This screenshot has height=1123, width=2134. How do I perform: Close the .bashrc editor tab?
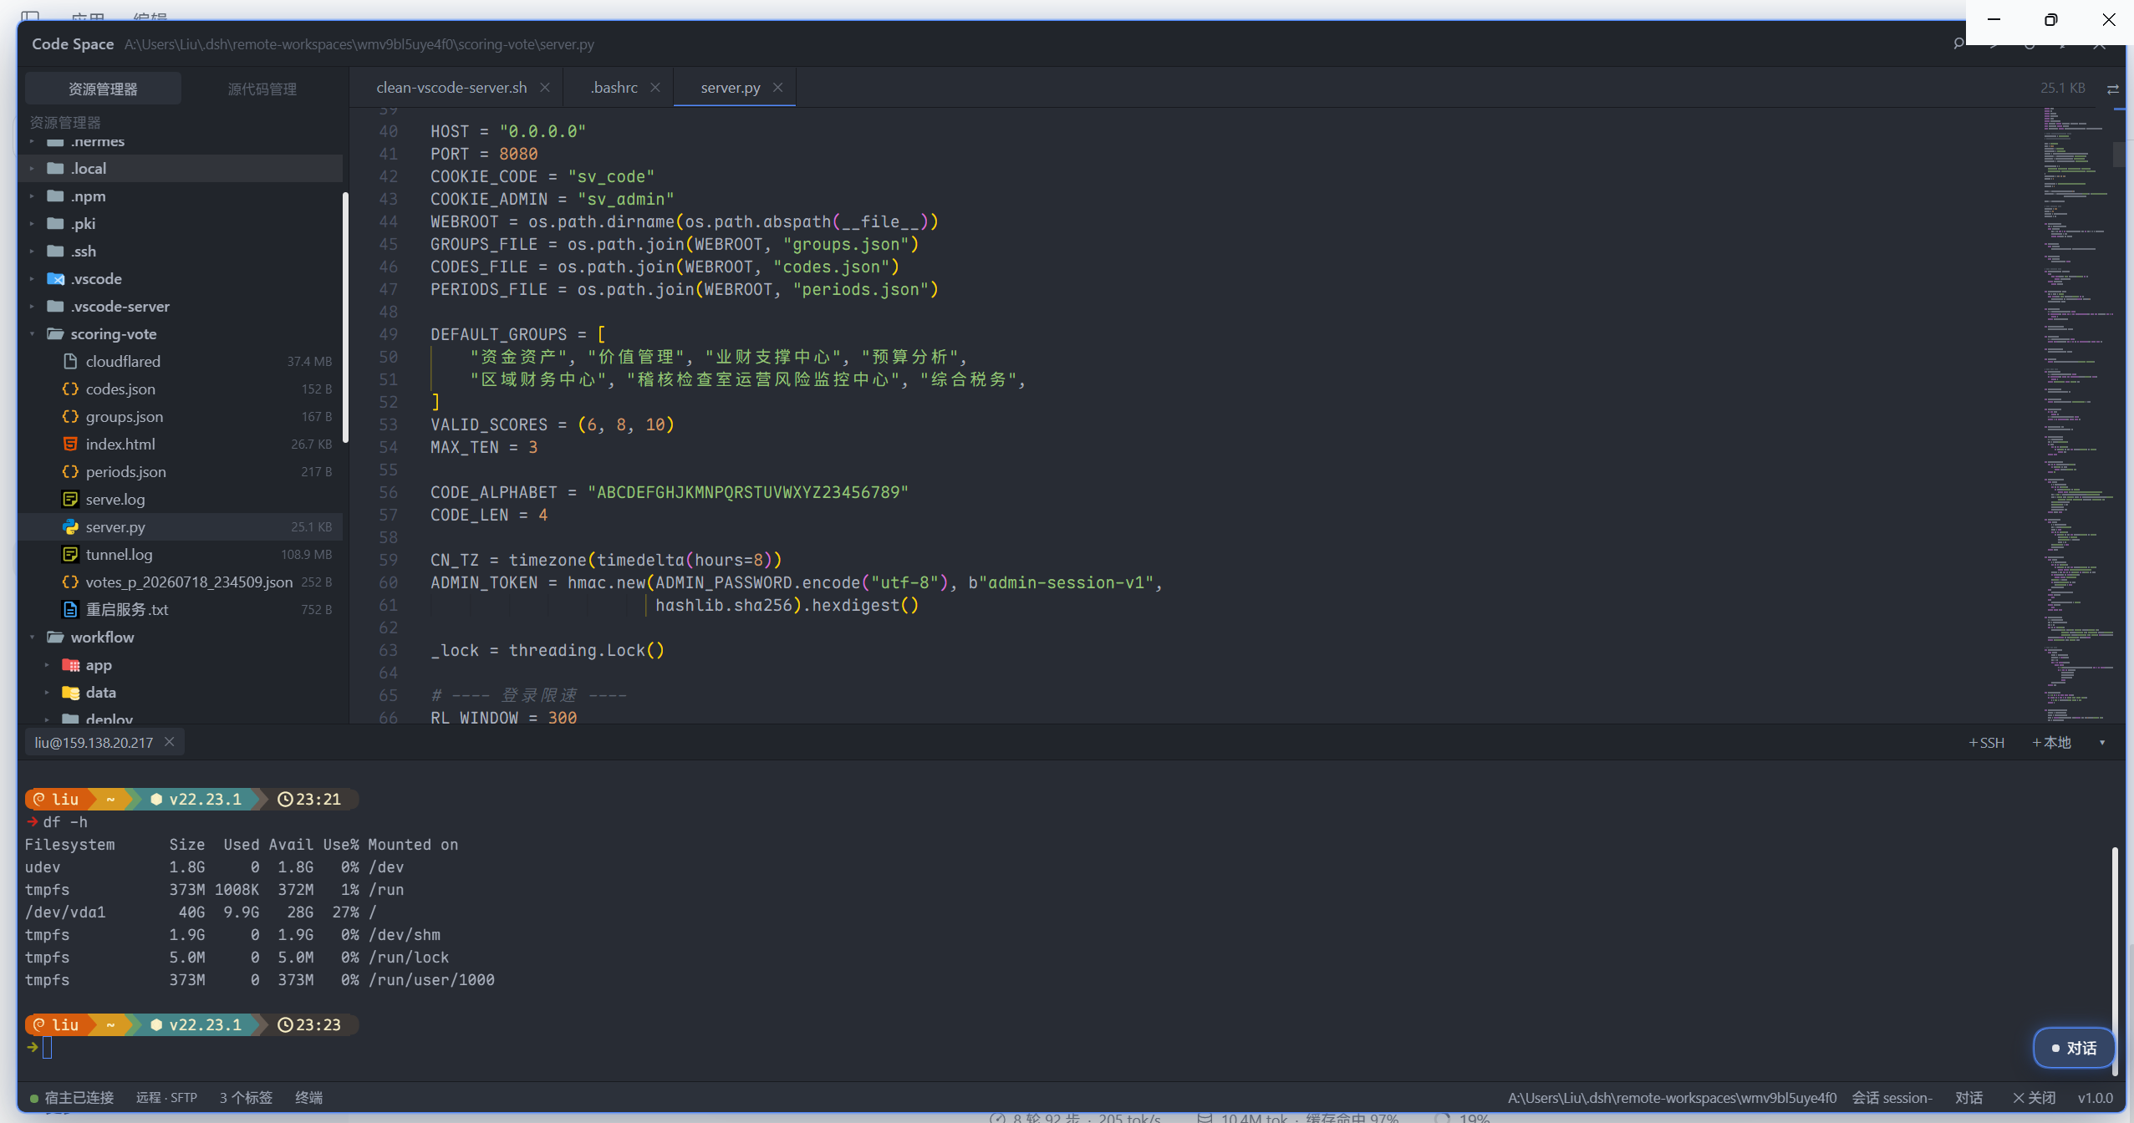pyautogui.click(x=655, y=88)
